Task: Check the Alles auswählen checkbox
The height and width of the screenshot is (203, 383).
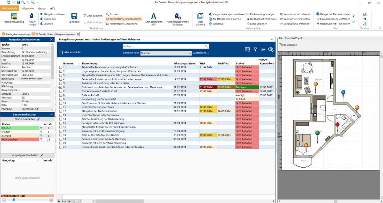Action: 61,52
